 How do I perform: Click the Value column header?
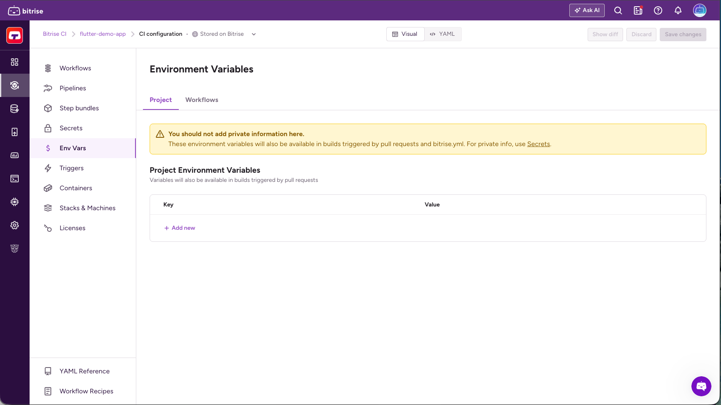(x=432, y=204)
